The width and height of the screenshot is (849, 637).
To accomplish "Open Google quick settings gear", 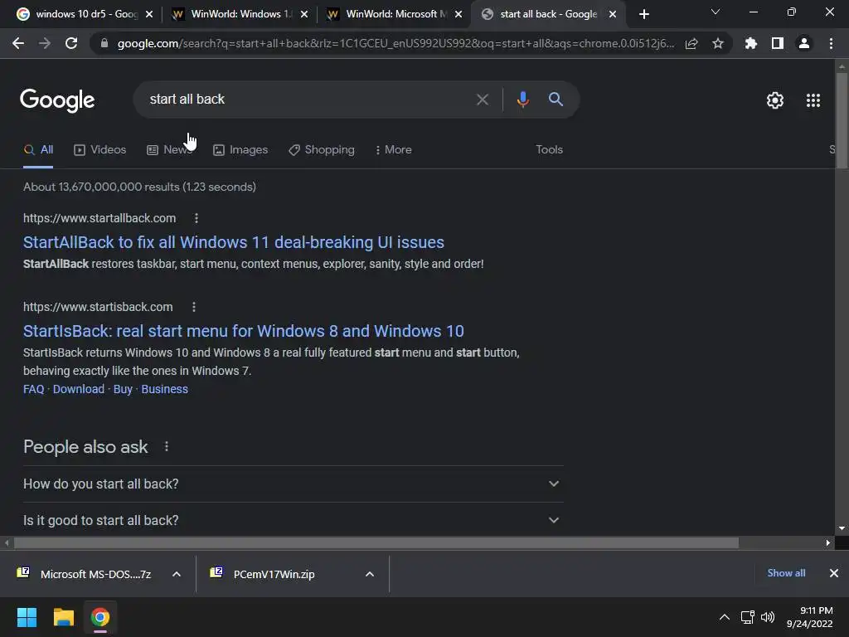I will pyautogui.click(x=775, y=100).
